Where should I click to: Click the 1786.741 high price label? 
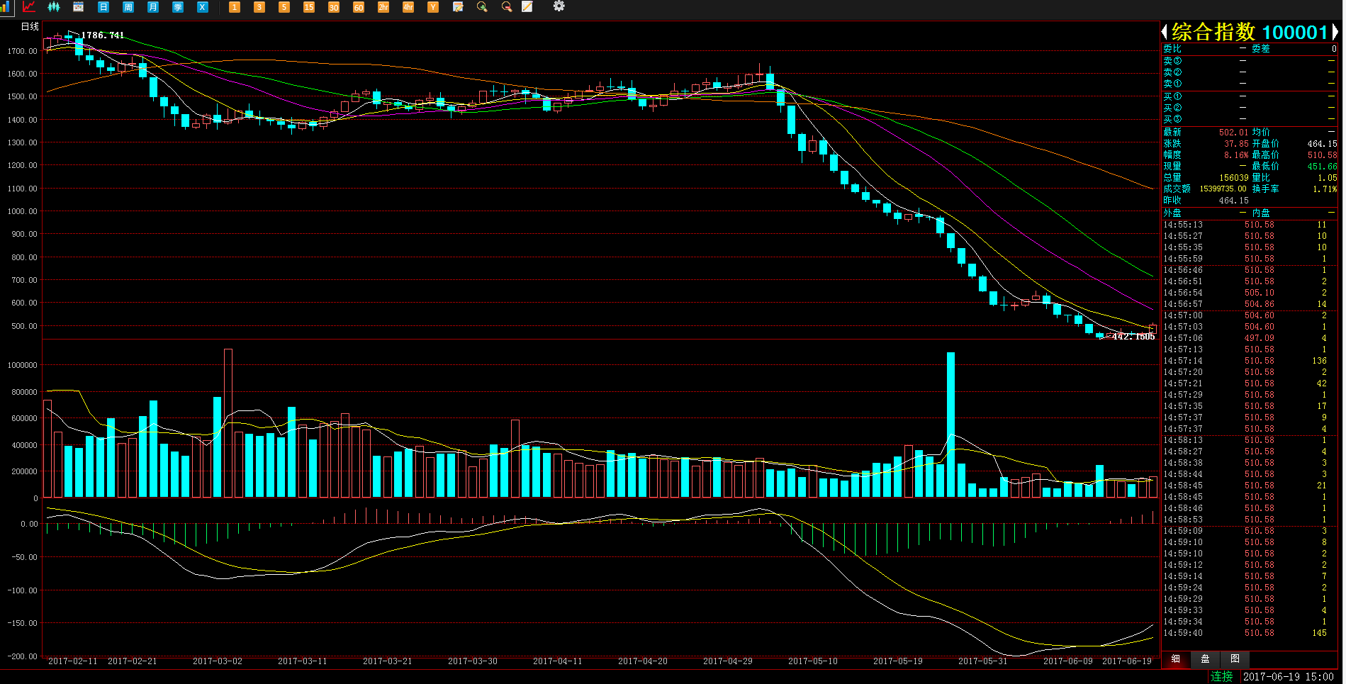coord(103,35)
